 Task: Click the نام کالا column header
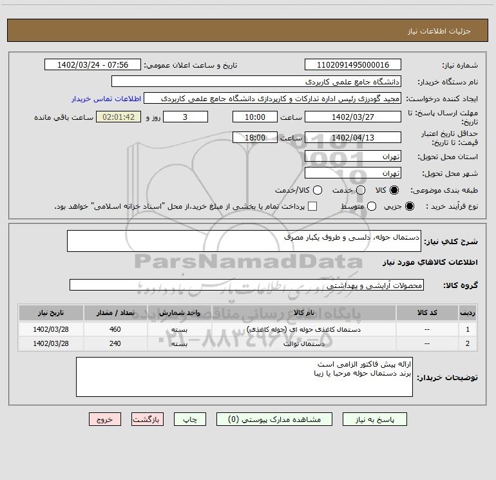pos(303,312)
